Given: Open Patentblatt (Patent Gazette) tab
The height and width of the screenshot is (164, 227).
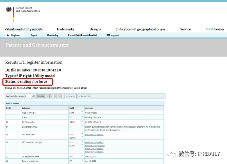Looking at the screenshot, I should (82, 35).
